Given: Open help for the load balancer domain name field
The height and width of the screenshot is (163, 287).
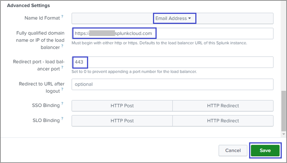Looking at the screenshot, I should pyautogui.click(x=62, y=46).
